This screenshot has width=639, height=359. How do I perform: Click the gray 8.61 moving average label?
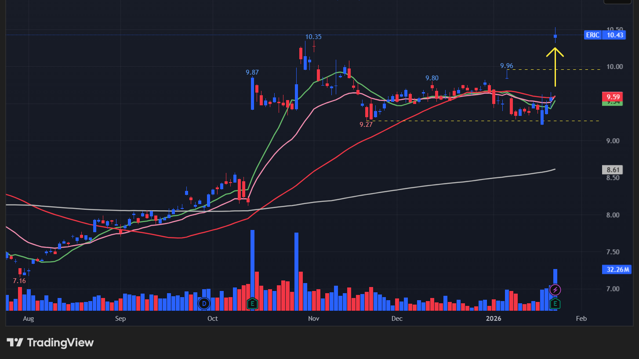point(613,169)
